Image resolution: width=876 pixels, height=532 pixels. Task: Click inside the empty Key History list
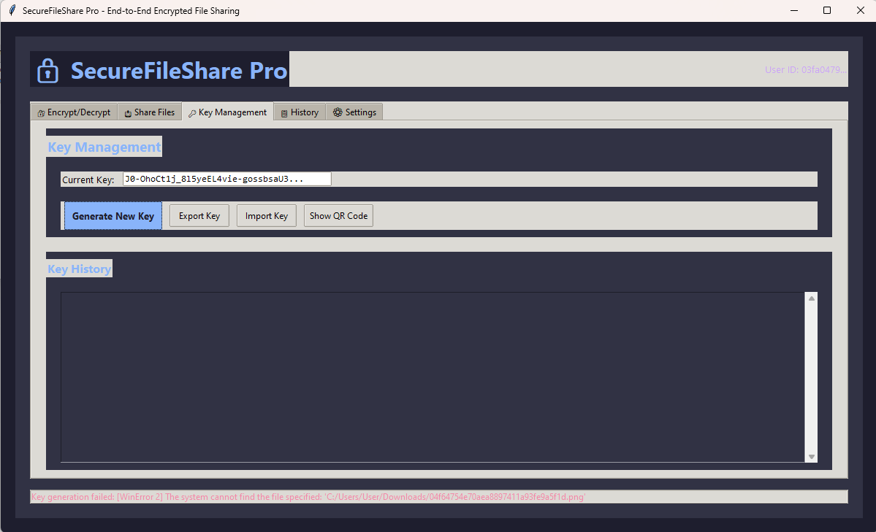coord(433,377)
